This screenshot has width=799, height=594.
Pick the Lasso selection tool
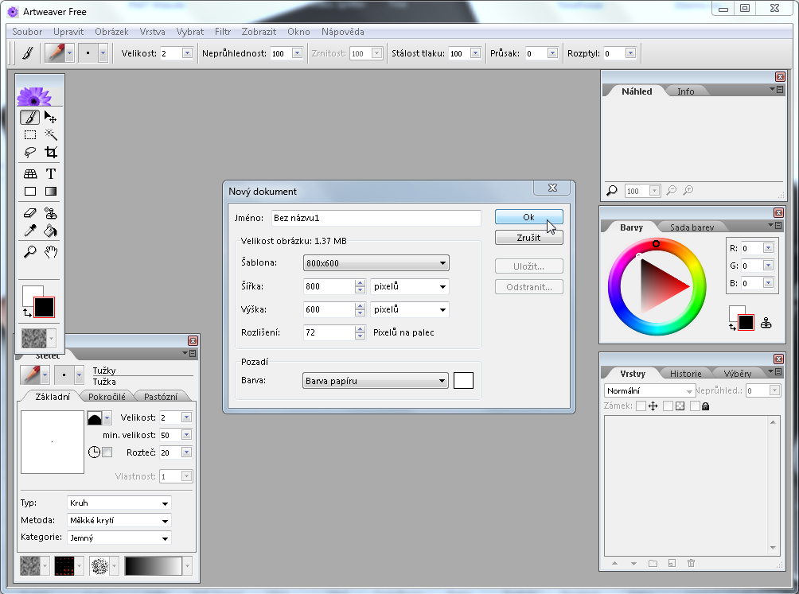(30, 152)
